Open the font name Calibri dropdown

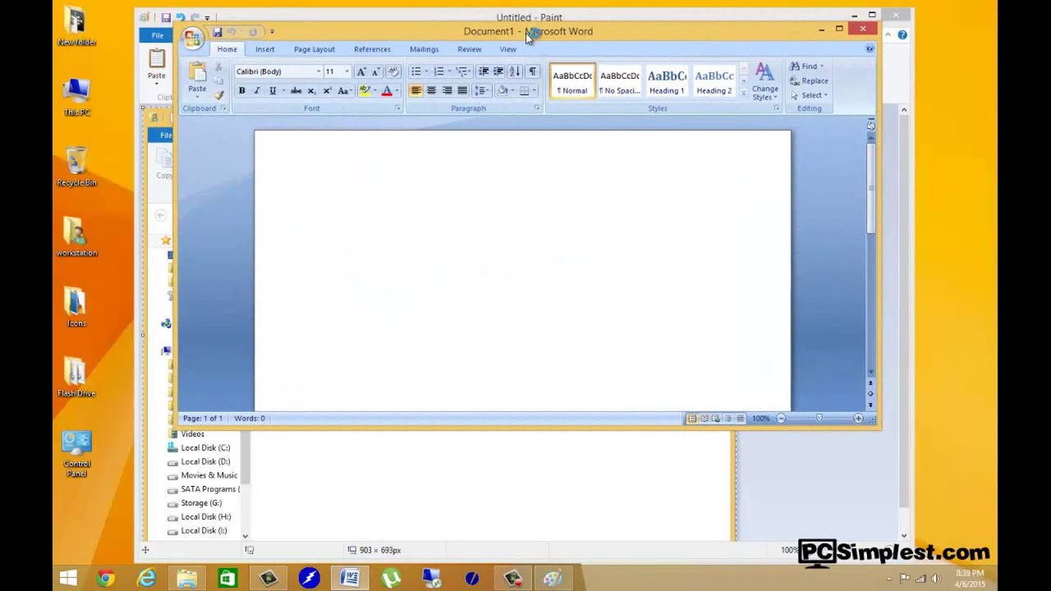click(319, 71)
